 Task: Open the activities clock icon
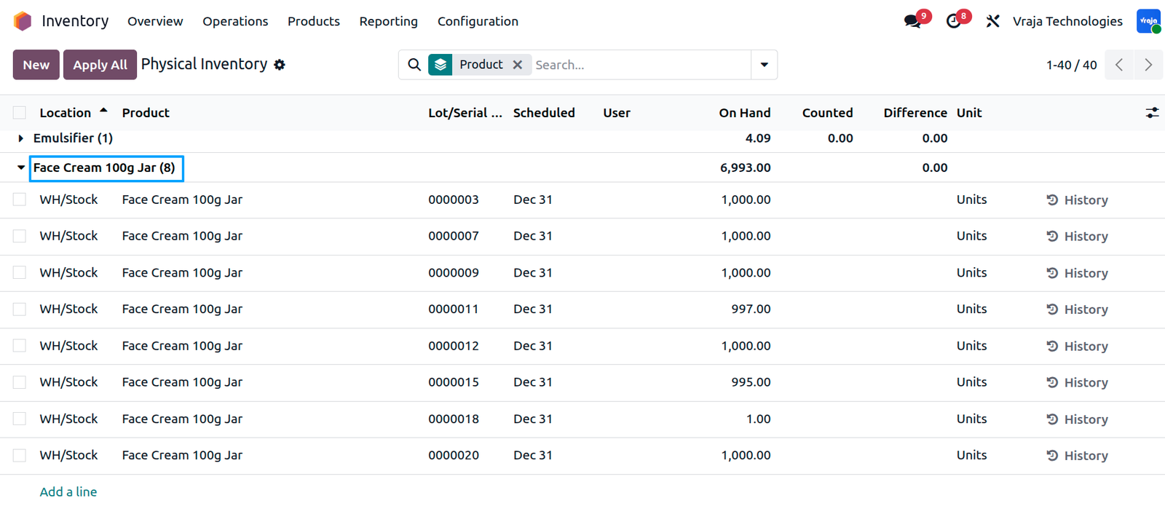pyautogui.click(x=953, y=21)
